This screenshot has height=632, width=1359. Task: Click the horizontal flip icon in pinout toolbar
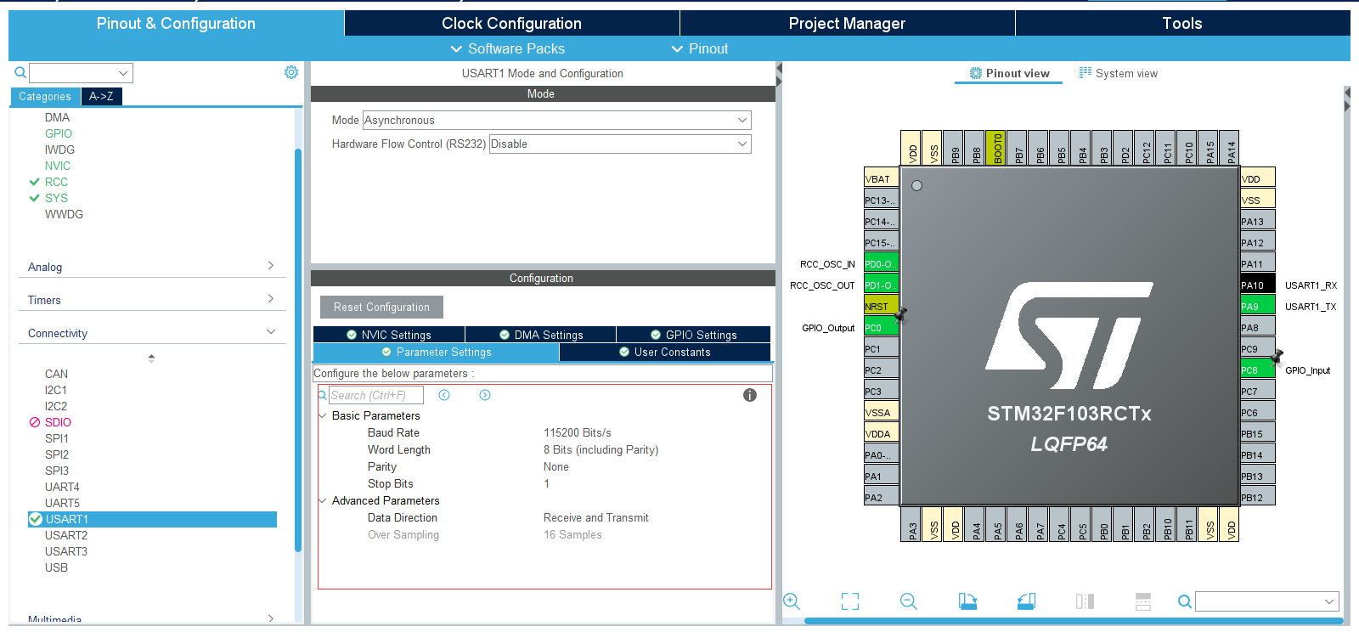[x=1085, y=601]
